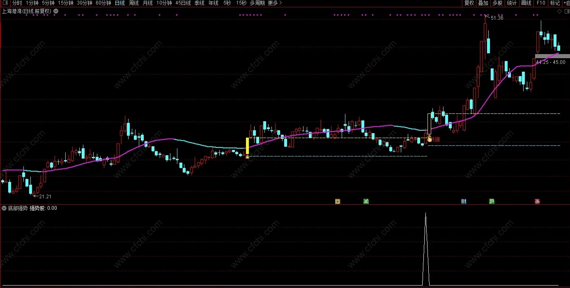Screen dimensions: 570x288
Task: Select the 15秒 period
Action: click(241, 3)
